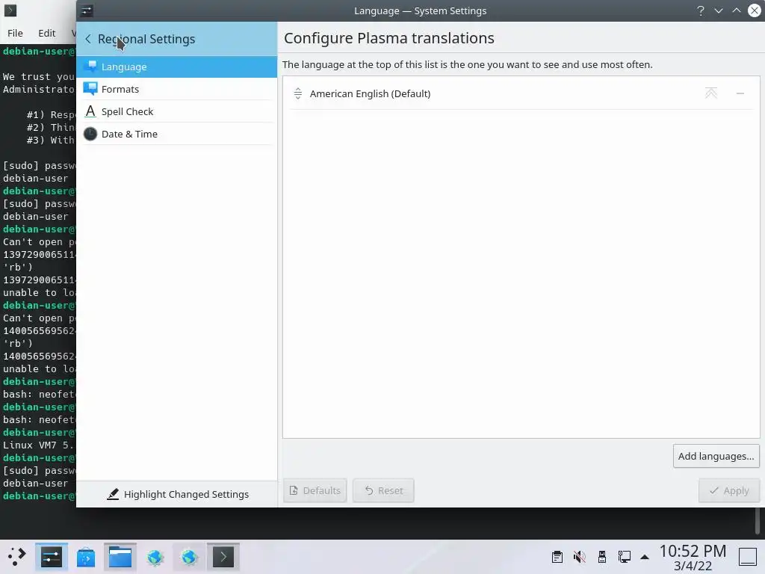765x574 pixels.
Task: Open File menu in terminal window
Action: 15,33
